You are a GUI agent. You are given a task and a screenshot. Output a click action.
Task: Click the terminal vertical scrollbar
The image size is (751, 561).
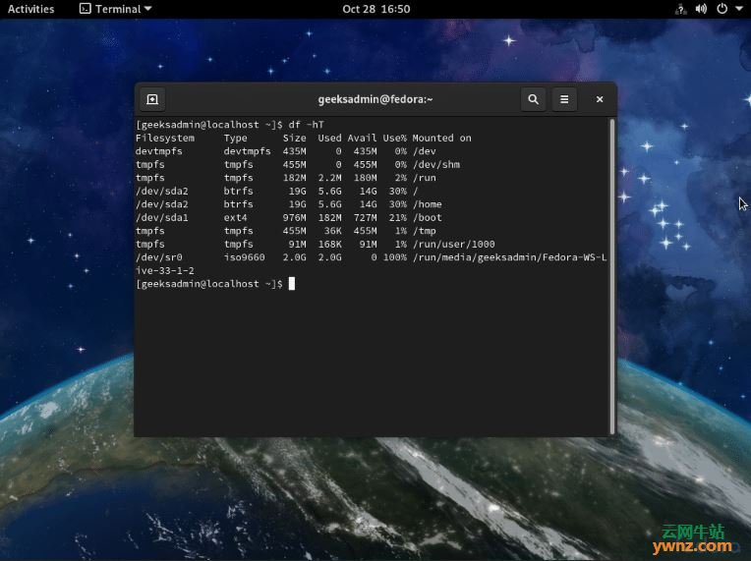point(612,276)
